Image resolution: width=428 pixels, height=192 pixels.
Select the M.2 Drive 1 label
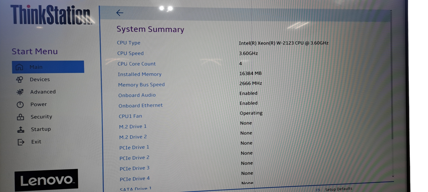(x=133, y=126)
